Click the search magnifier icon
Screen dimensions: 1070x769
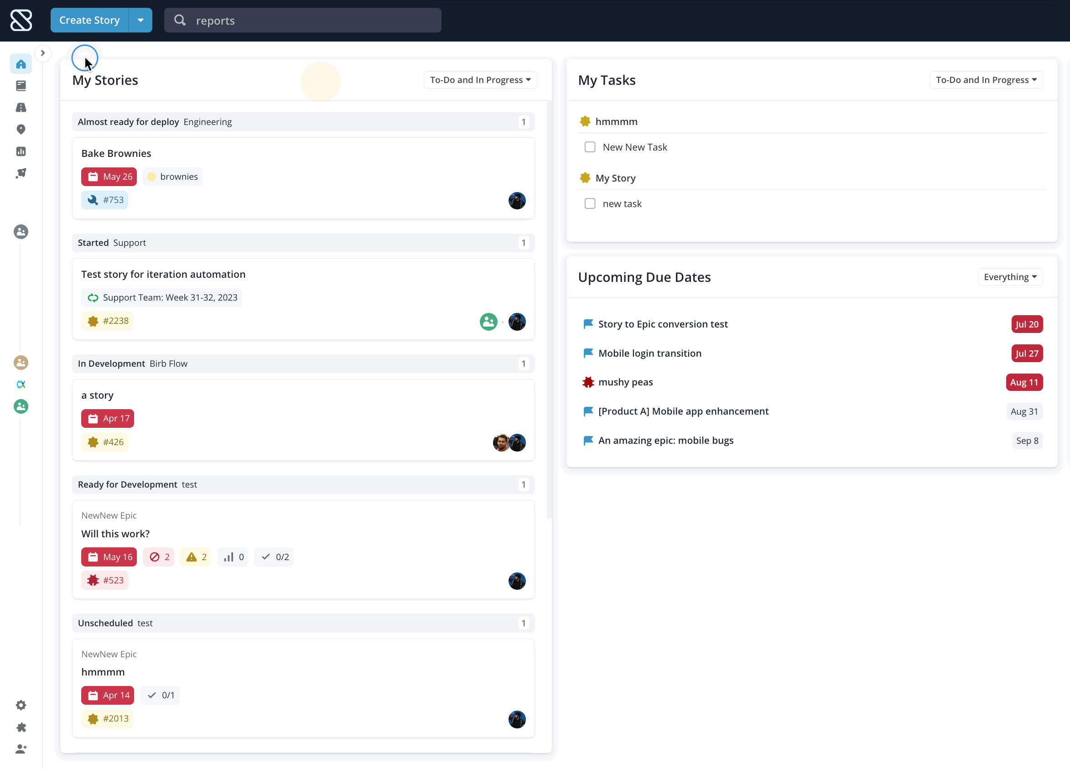(180, 20)
